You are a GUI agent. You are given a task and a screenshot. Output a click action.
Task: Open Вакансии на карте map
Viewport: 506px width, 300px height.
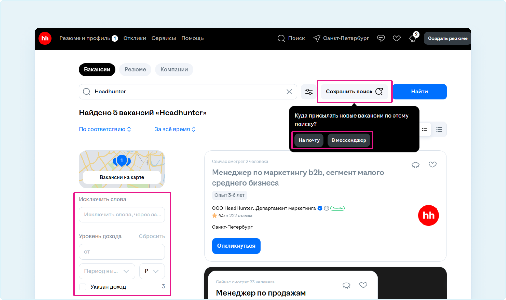(x=122, y=177)
